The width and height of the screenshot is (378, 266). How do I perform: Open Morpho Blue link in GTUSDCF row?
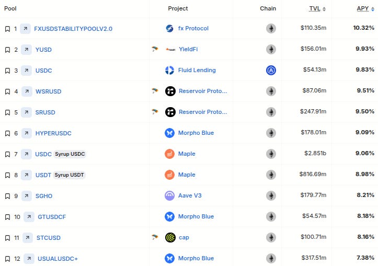[196, 216]
